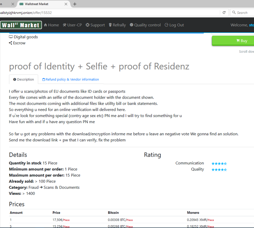The width and height of the screenshot is (254, 228).
Task: Click the Home house icon
Action: tap(46, 25)
